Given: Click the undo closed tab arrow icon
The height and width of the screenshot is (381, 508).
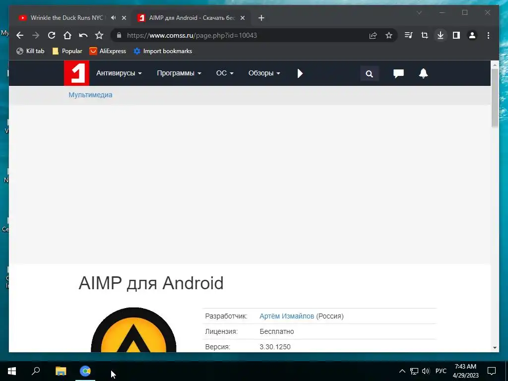Looking at the screenshot, I should click(83, 35).
